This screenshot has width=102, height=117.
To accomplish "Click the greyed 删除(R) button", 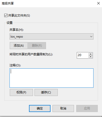I will tap(37, 46).
